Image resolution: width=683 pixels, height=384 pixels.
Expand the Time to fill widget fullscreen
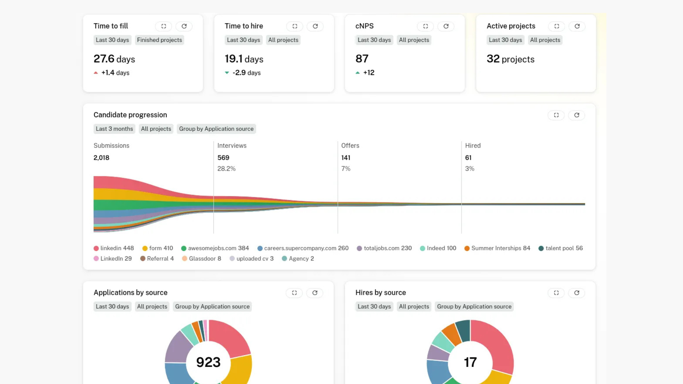[164, 26]
